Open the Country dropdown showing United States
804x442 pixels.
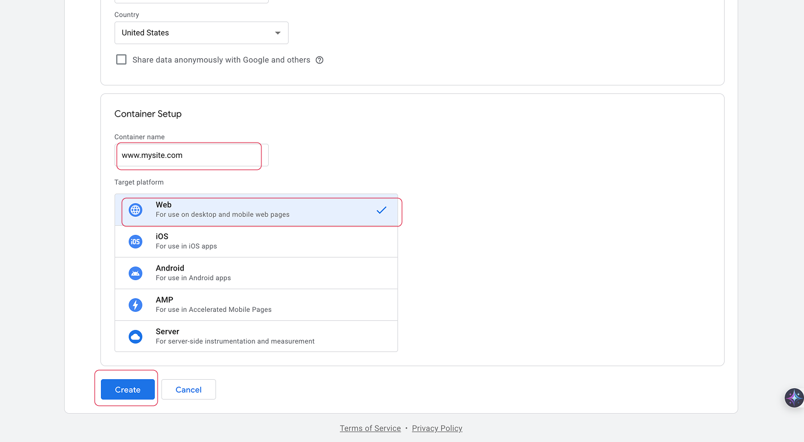coord(201,33)
